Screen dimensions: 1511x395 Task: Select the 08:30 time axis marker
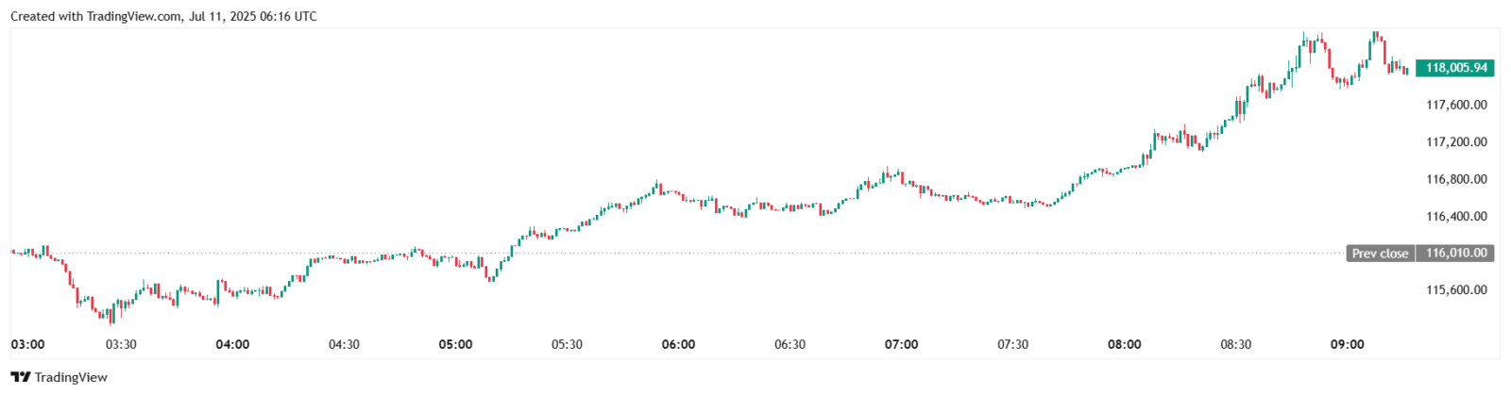pyautogui.click(x=1235, y=344)
